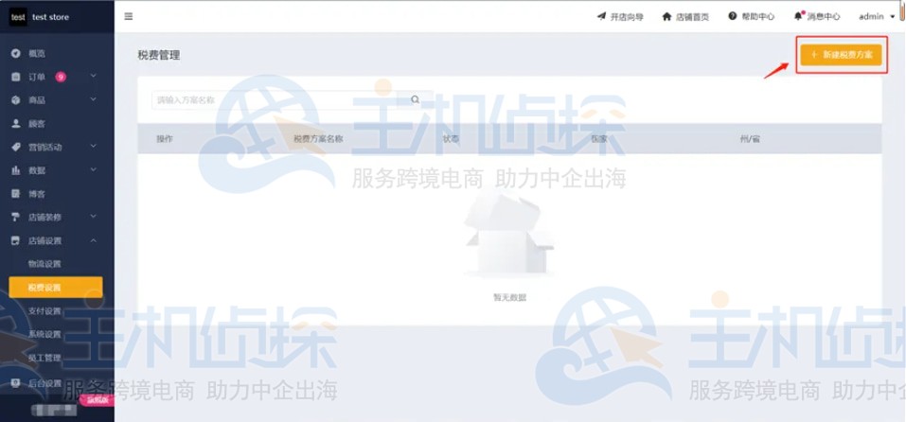Image resolution: width=906 pixels, height=422 pixels.
Task: Open 博客 icon in sidebar
Action: (16, 194)
